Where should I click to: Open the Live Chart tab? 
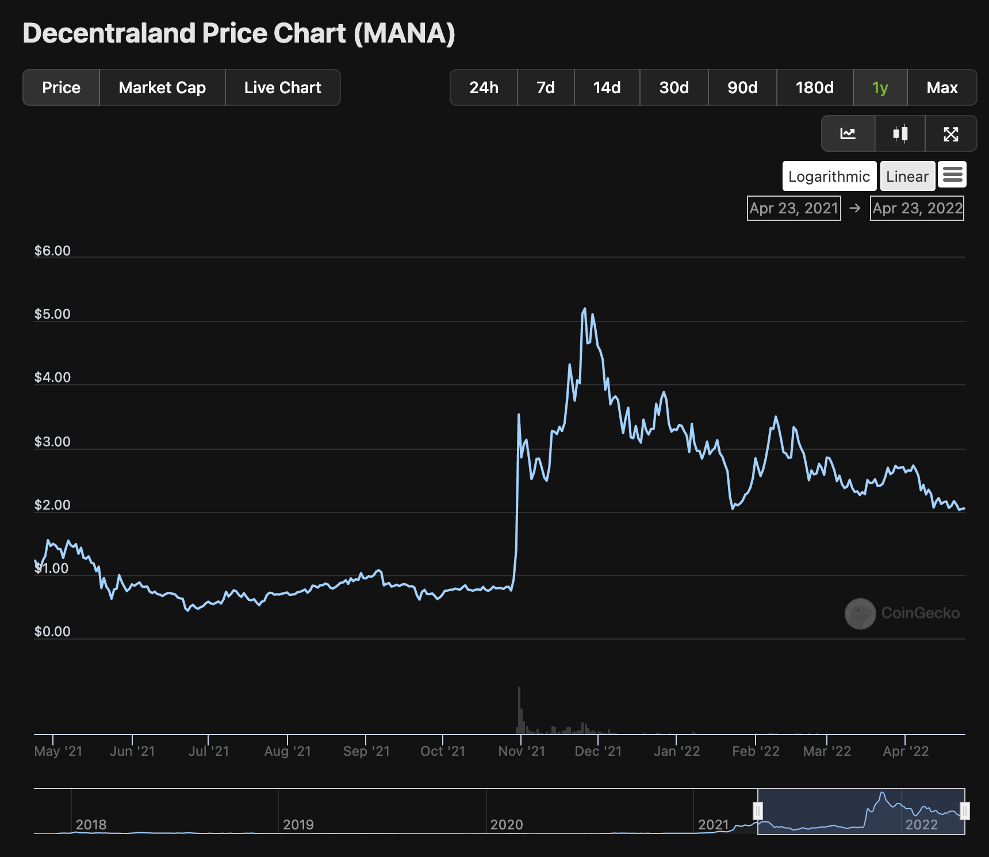(x=283, y=87)
